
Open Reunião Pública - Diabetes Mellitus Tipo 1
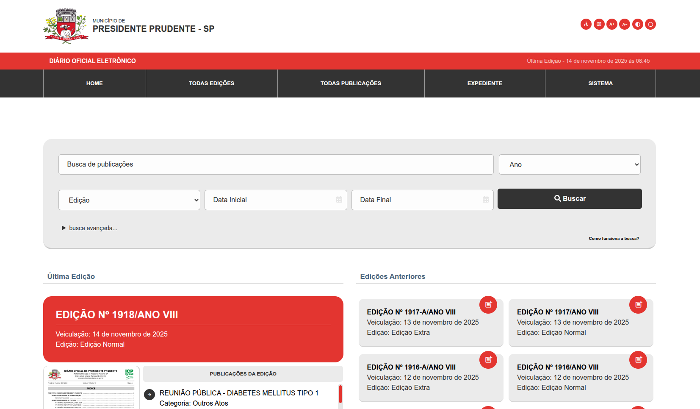[x=239, y=393]
